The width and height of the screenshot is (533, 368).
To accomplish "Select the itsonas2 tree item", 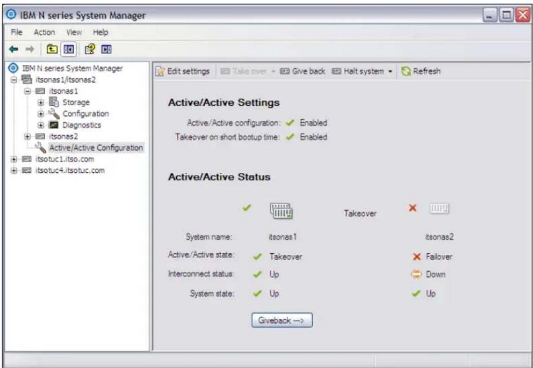I will coord(63,136).
